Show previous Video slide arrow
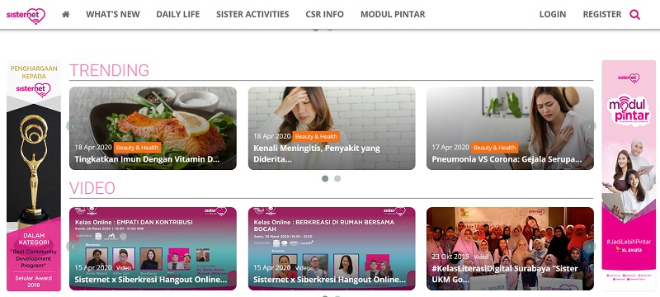The width and height of the screenshot is (660, 297). pyautogui.click(x=73, y=246)
